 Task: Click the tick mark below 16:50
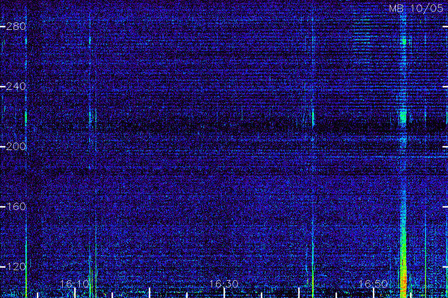pos(373,293)
